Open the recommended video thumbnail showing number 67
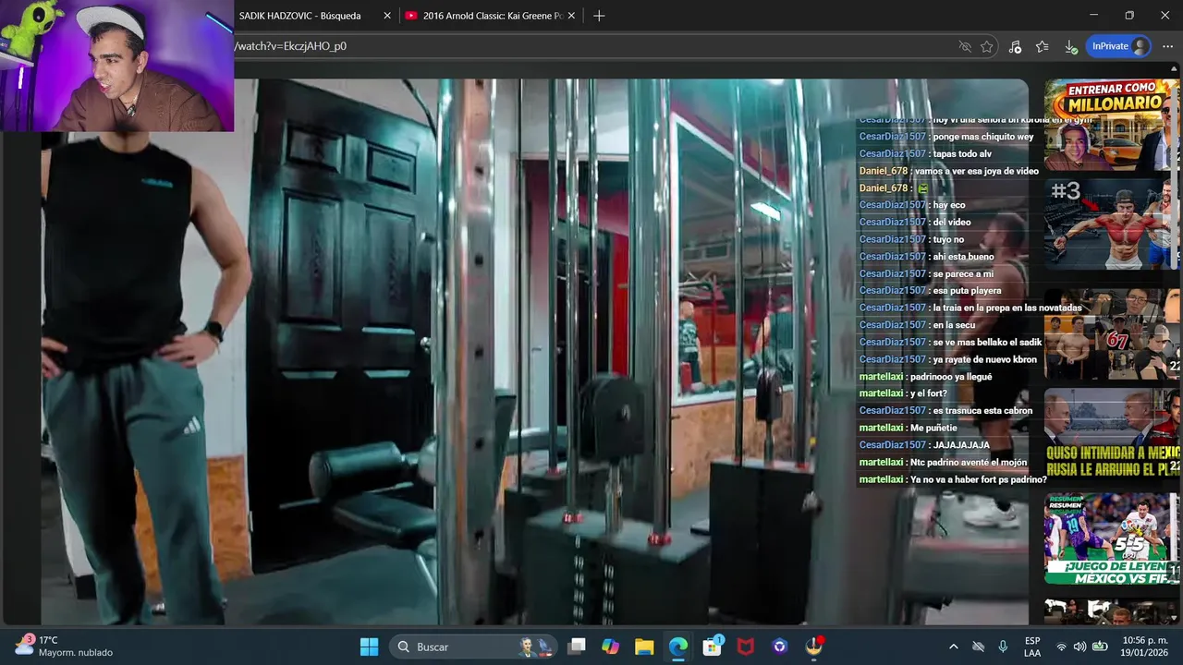Viewport: 1183px width, 665px height. 1112,334
